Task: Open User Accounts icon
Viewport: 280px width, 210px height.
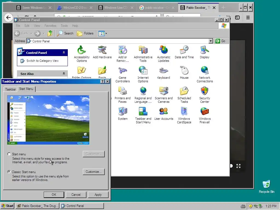Action: click(x=164, y=114)
